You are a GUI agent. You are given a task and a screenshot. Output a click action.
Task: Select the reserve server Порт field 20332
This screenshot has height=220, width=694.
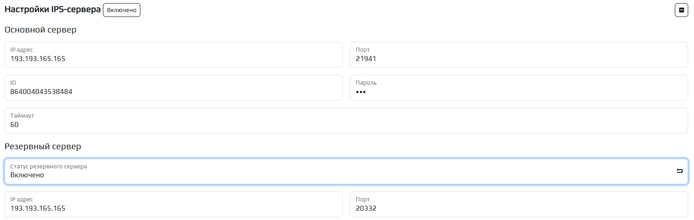tap(518, 204)
